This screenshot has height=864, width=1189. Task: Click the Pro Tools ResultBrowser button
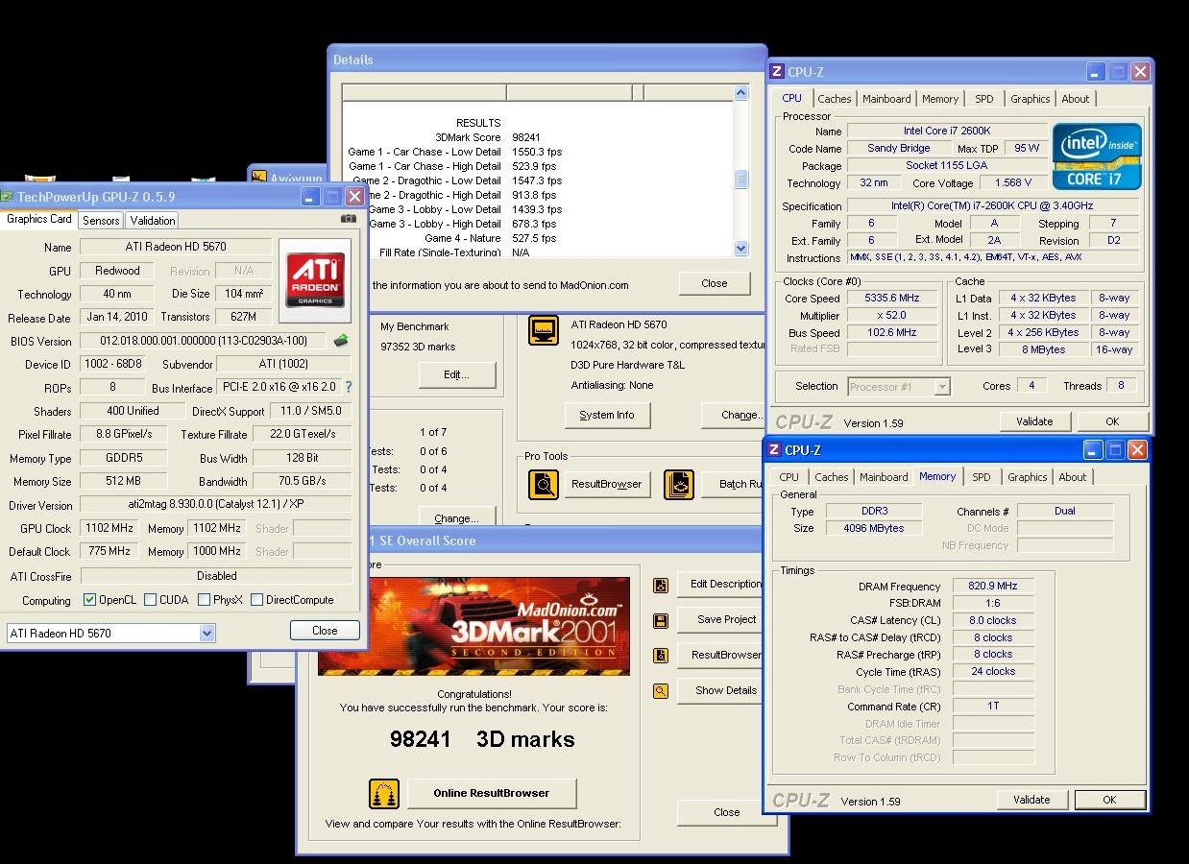click(606, 484)
